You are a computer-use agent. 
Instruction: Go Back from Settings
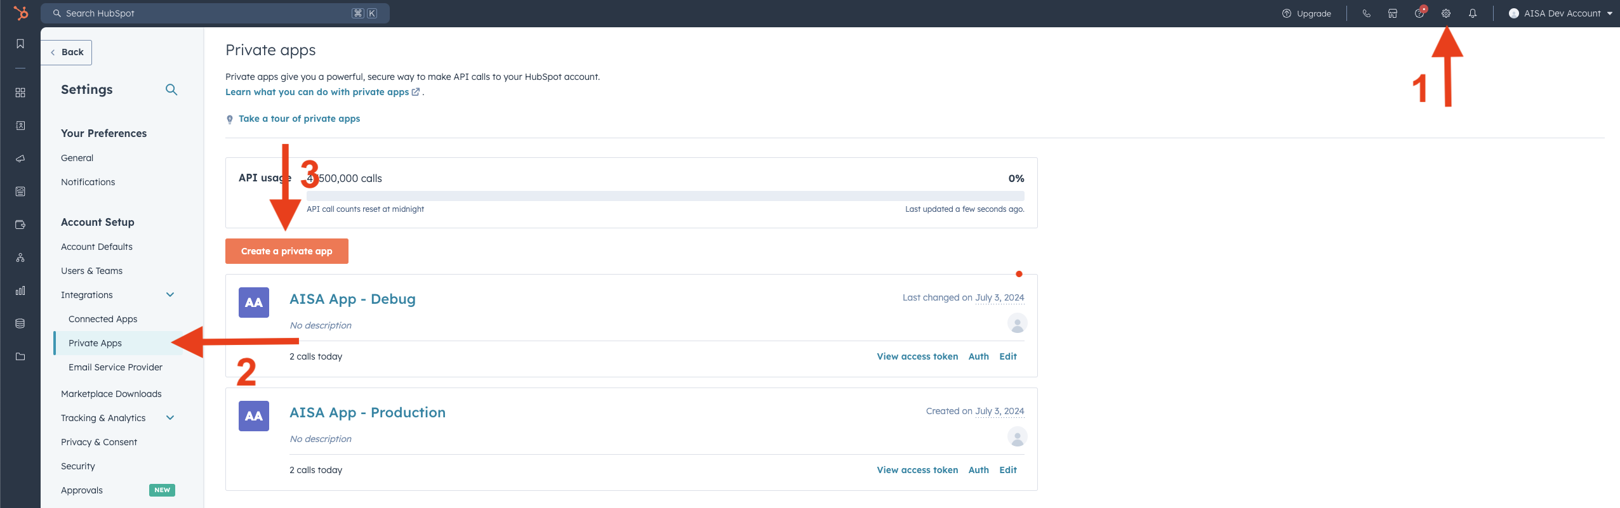pos(67,52)
